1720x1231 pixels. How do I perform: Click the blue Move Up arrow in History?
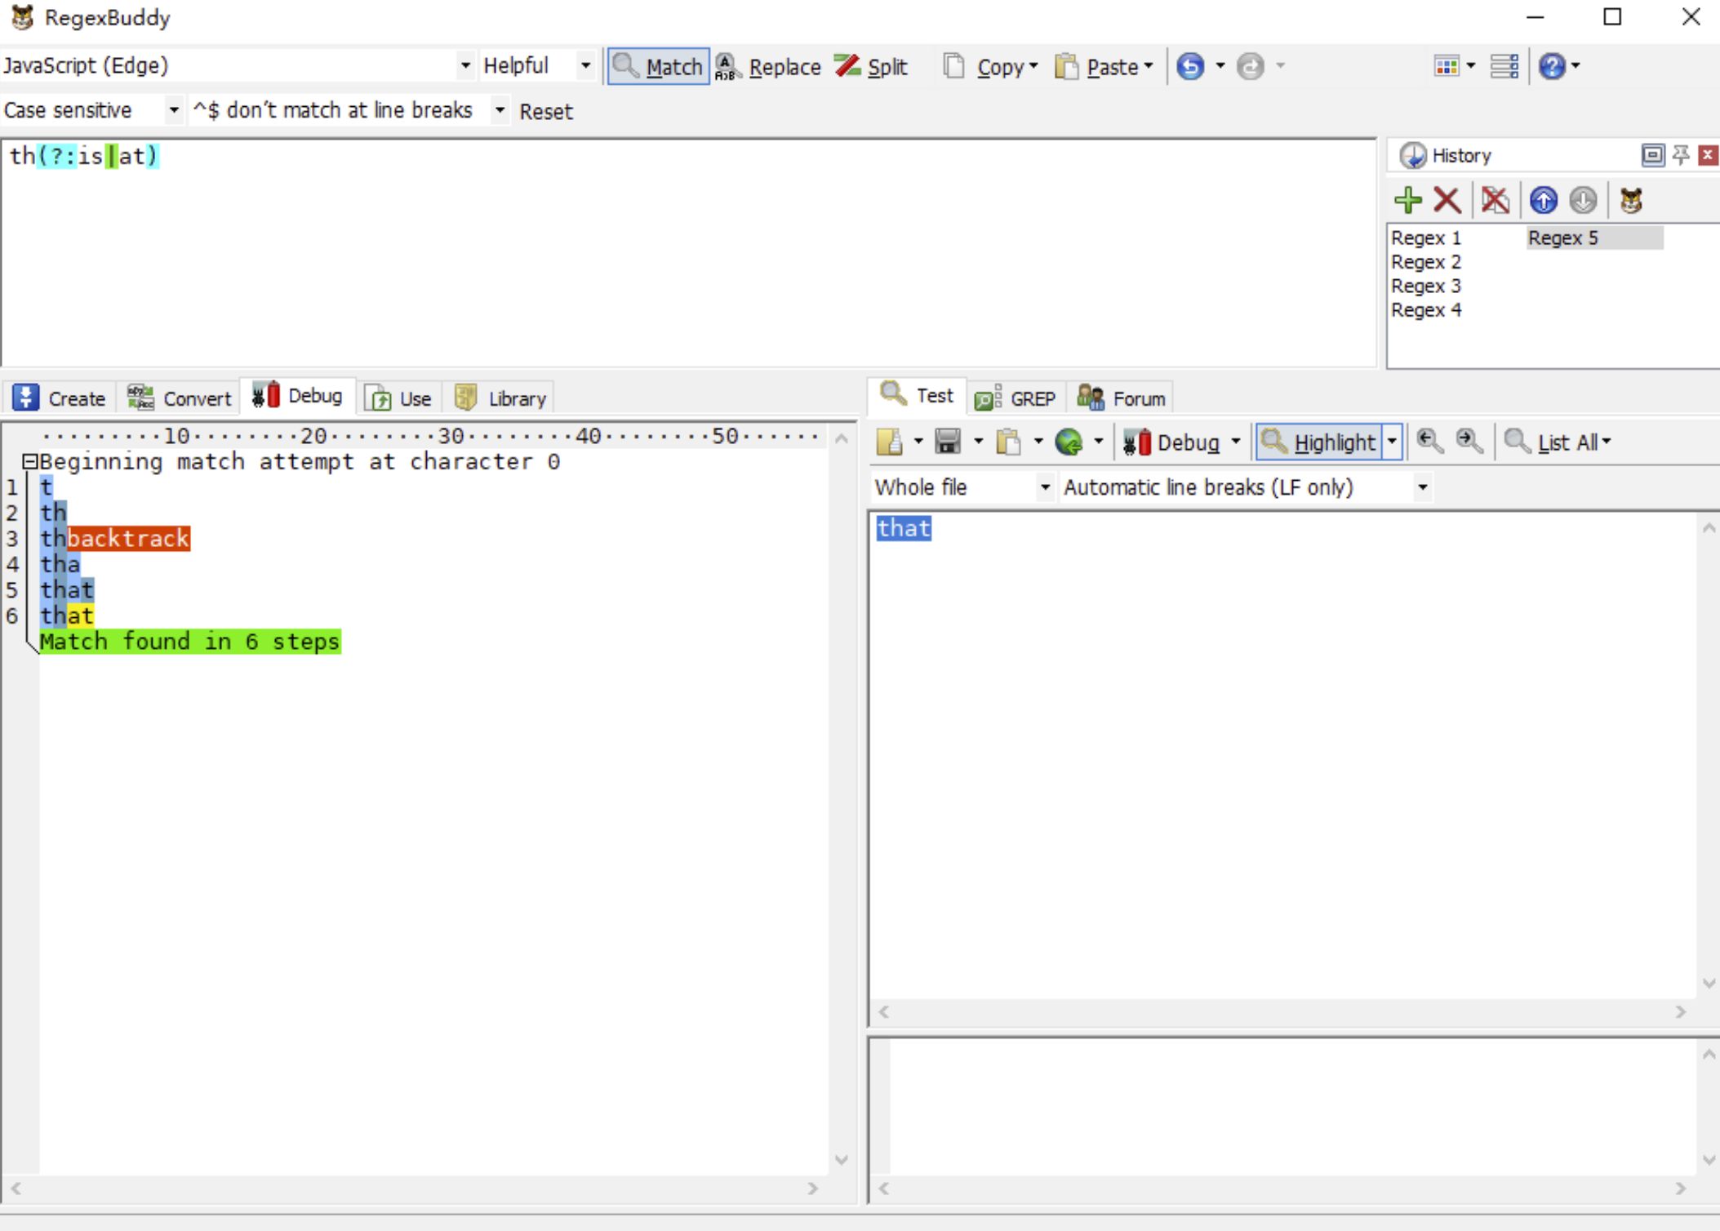[x=1543, y=200]
